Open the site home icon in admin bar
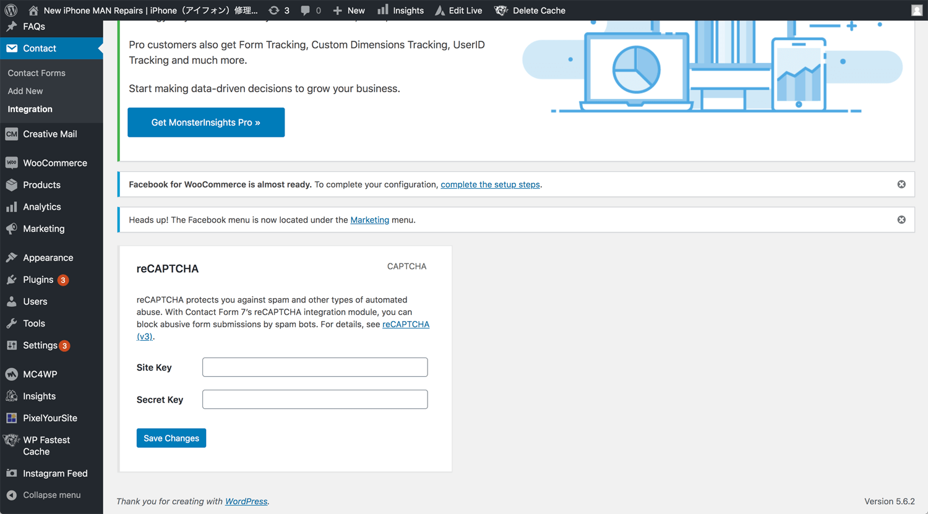Screen dimensions: 928x514 coord(33,11)
